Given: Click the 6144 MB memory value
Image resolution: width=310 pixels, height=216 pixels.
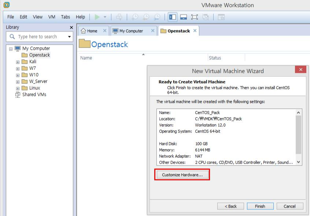Looking at the screenshot, I should [202, 150].
